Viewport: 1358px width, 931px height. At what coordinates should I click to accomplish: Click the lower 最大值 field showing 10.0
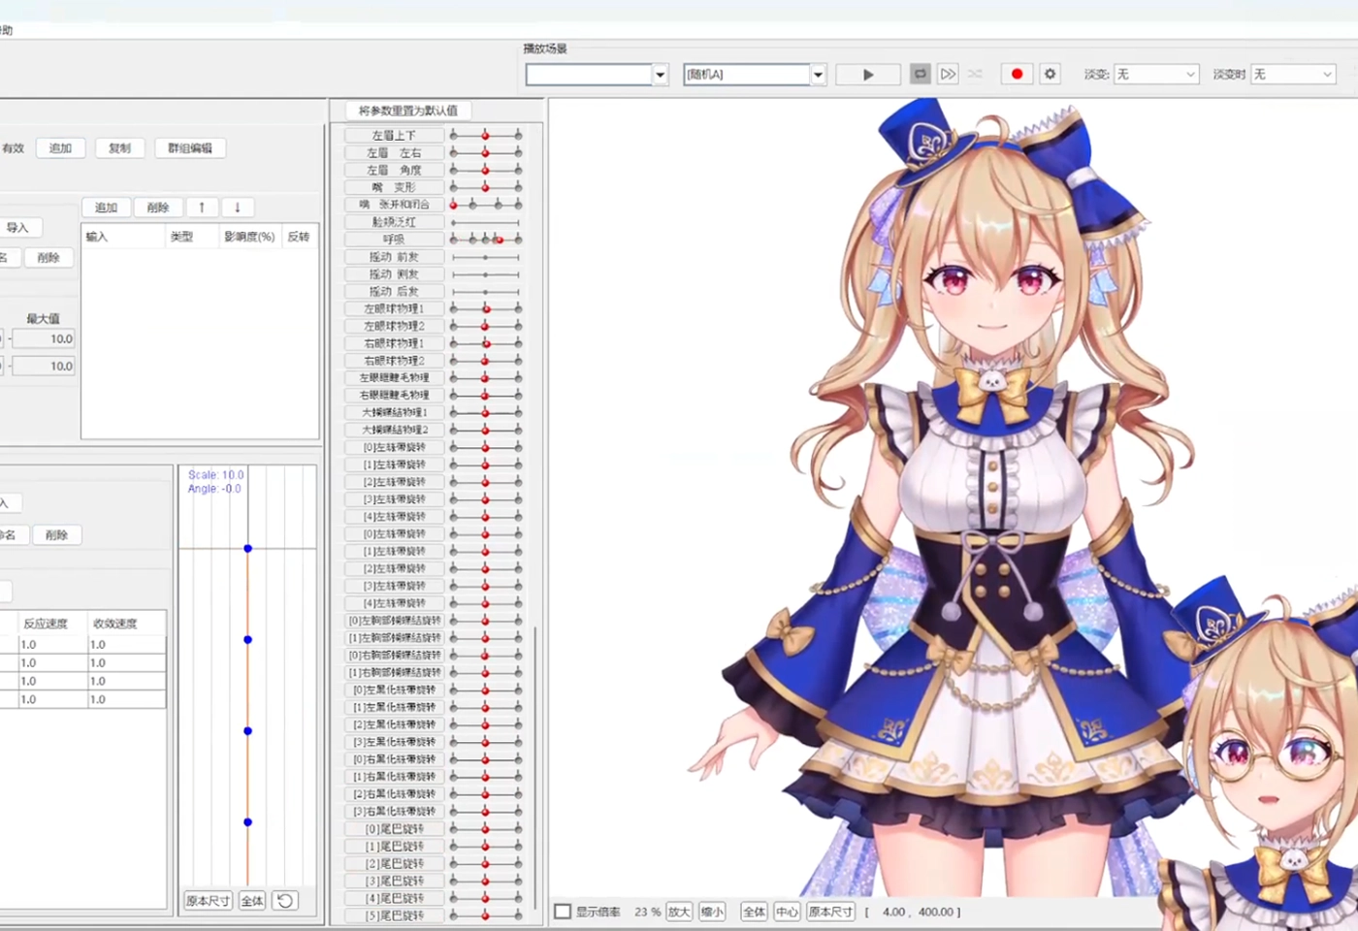point(44,367)
